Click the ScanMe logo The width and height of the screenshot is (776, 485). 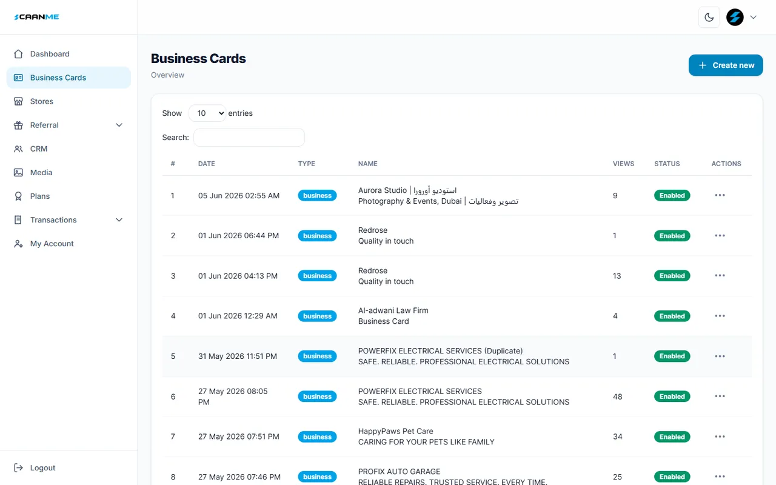tap(36, 17)
